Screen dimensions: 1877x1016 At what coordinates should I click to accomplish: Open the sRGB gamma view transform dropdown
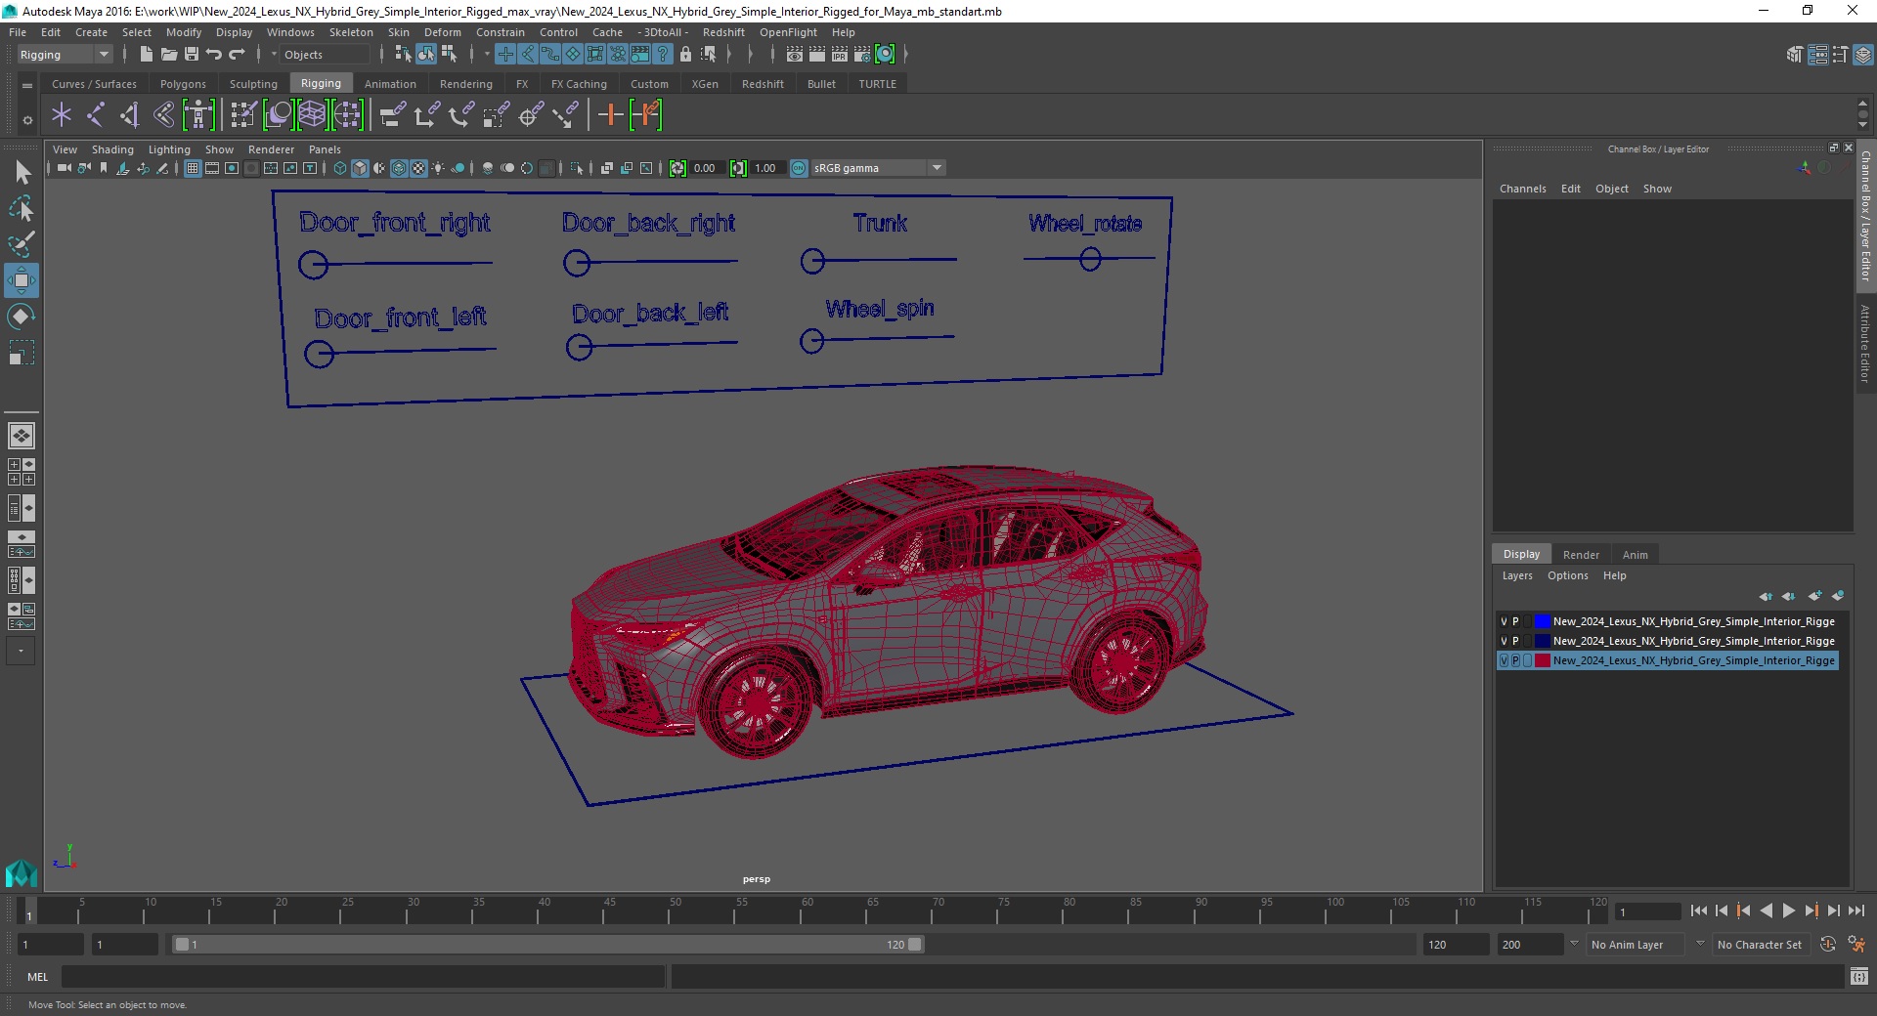click(878, 168)
